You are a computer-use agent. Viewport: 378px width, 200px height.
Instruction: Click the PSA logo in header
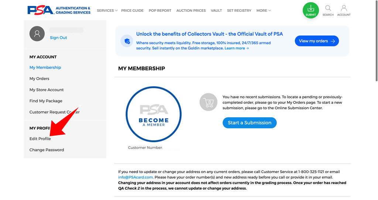coord(59,10)
